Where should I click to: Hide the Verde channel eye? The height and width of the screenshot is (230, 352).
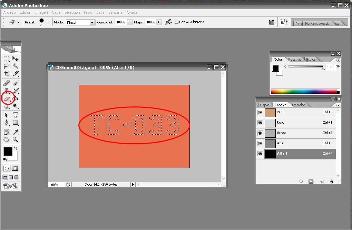pyautogui.click(x=260, y=133)
